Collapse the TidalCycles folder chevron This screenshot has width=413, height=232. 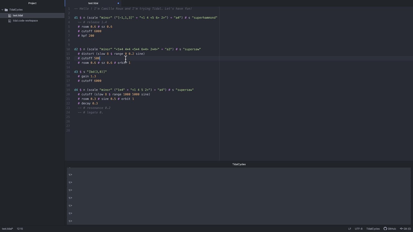(3, 10)
